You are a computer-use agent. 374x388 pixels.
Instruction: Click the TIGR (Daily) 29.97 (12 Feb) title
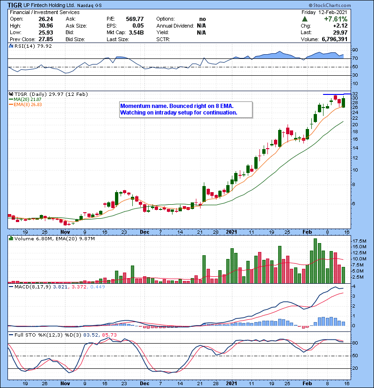point(51,94)
